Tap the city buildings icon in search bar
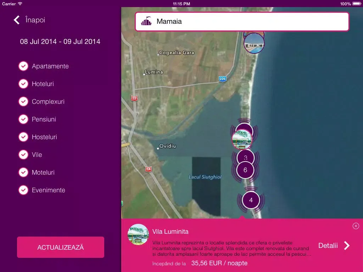 (x=146, y=21)
